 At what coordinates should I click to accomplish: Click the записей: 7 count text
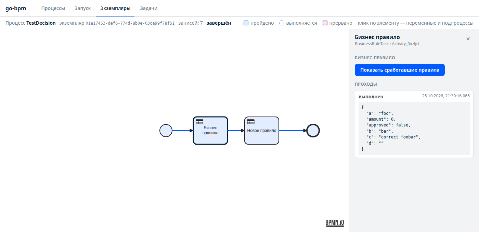[190, 23]
